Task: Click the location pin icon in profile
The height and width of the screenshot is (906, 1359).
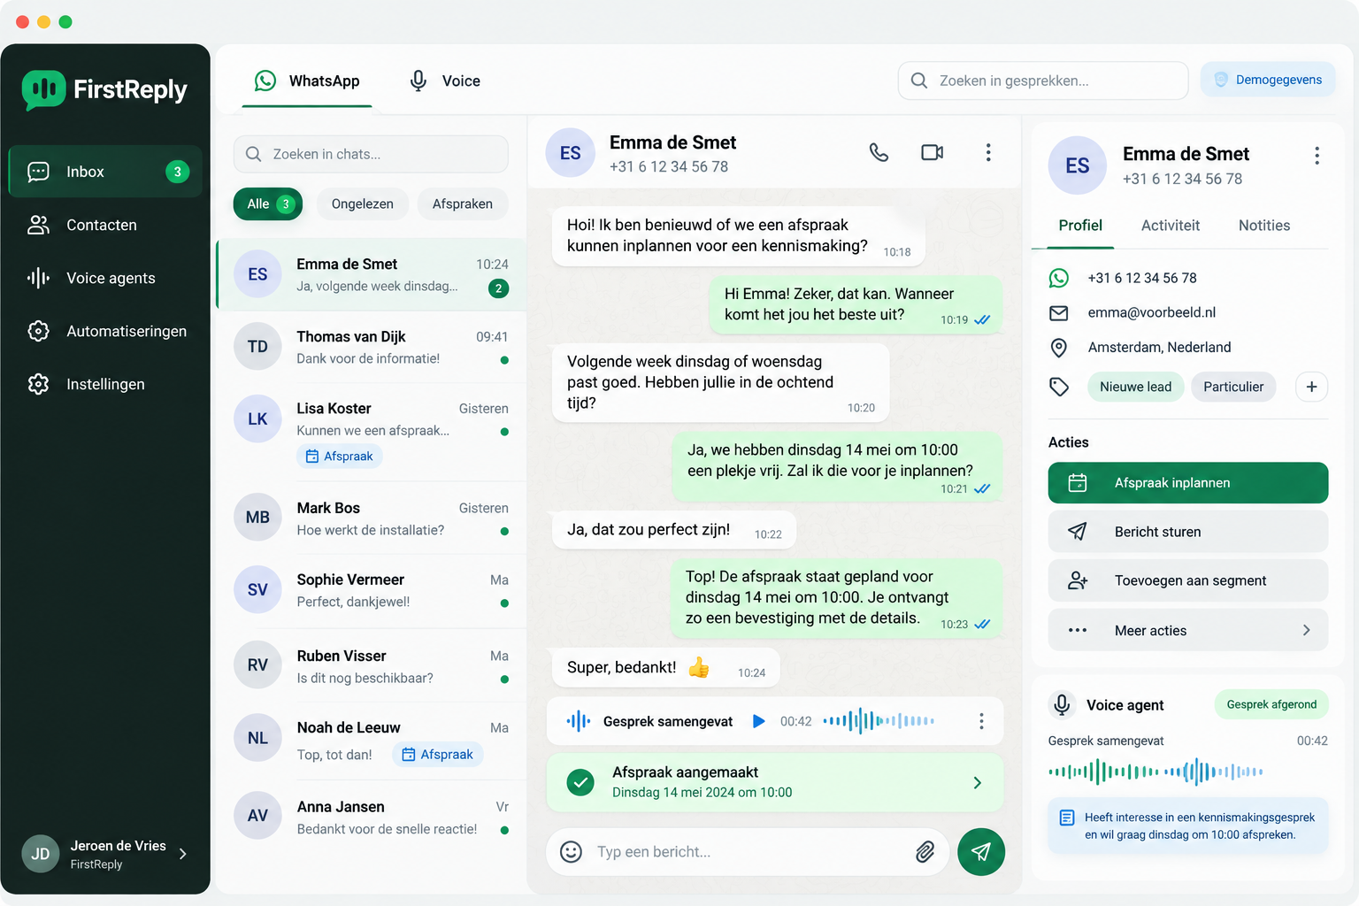Action: pos(1058,348)
